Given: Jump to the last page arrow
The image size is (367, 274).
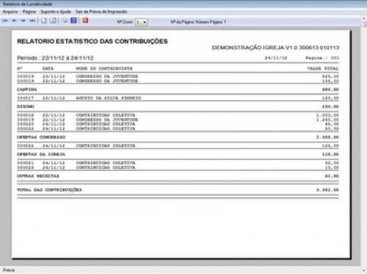Looking at the screenshot, I should coord(32,21).
